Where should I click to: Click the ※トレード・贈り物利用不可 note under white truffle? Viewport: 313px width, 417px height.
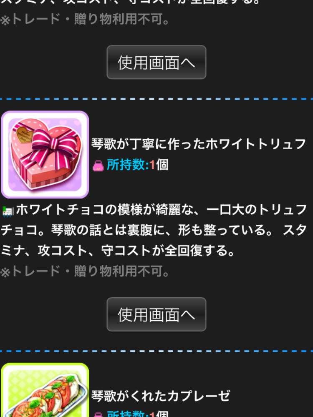click(85, 271)
